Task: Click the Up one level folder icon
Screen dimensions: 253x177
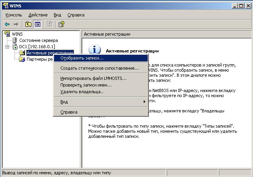Action: click(28, 25)
